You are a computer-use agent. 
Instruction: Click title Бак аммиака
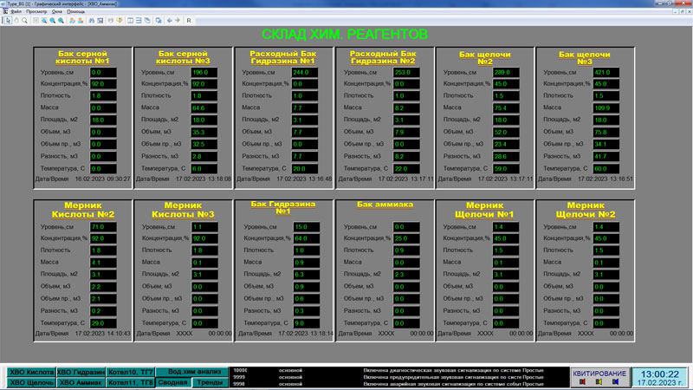[385, 205]
